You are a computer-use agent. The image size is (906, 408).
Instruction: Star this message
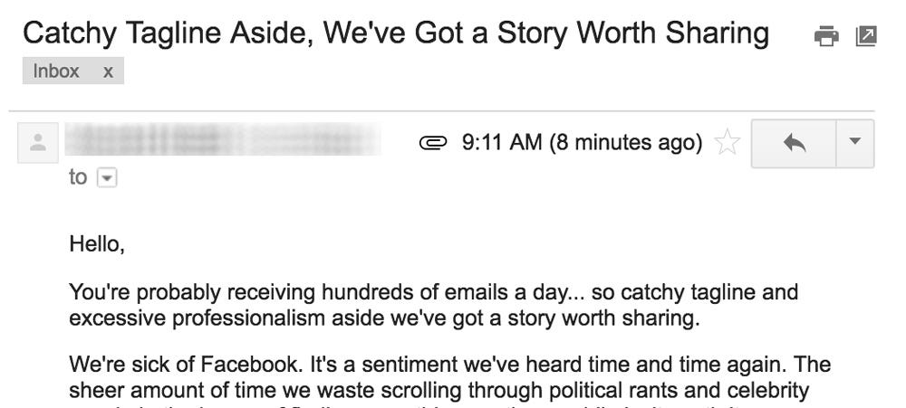727,142
